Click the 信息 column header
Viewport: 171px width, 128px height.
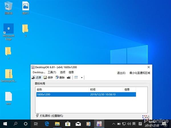[129, 90]
